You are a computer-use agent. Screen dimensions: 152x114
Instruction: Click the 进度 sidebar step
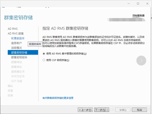[x=10, y=91]
